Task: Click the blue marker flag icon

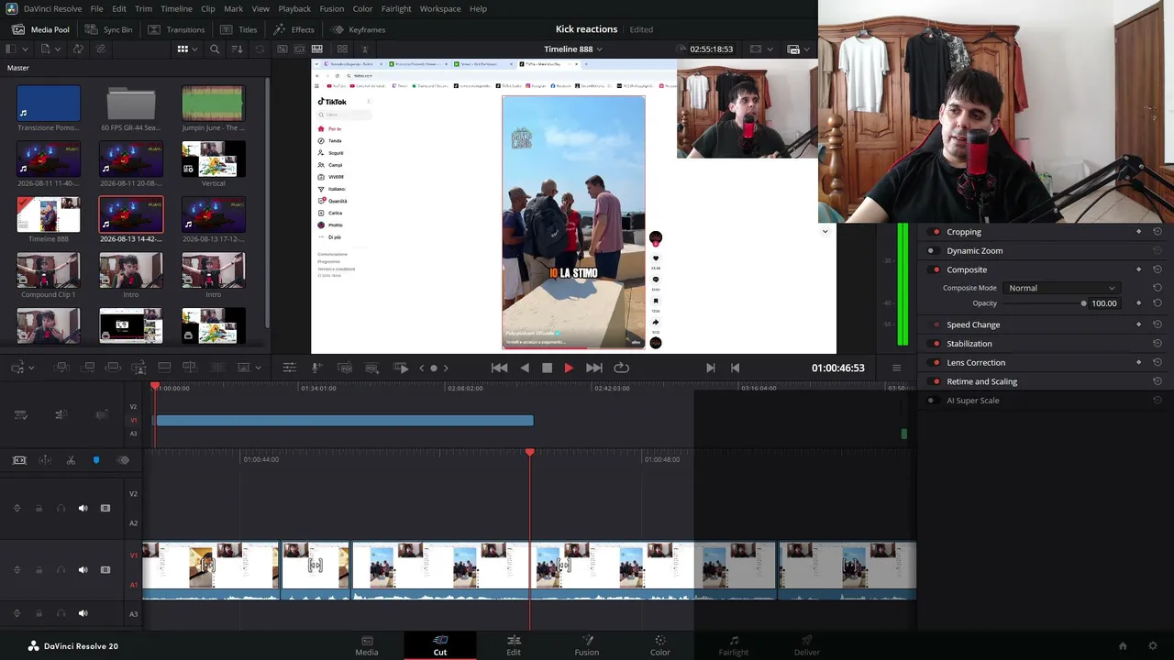Action: tap(96, 460)
